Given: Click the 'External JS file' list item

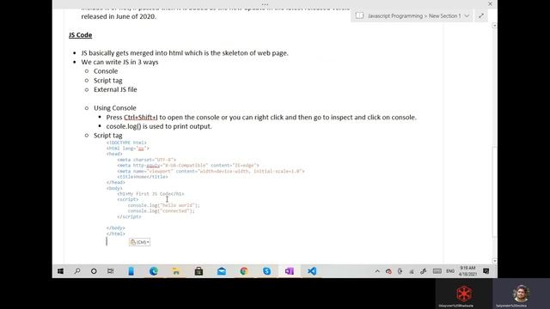Looking at the screenshot, I should [x=115, y=89].
